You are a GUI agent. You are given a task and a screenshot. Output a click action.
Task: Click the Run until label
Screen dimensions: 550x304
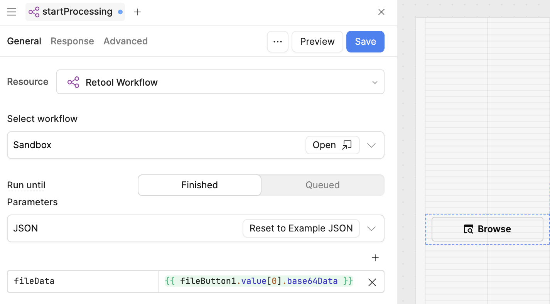click(26, 185)
